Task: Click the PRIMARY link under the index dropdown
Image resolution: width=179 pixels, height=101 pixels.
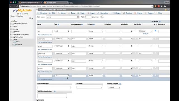Action: click(145, 34)
